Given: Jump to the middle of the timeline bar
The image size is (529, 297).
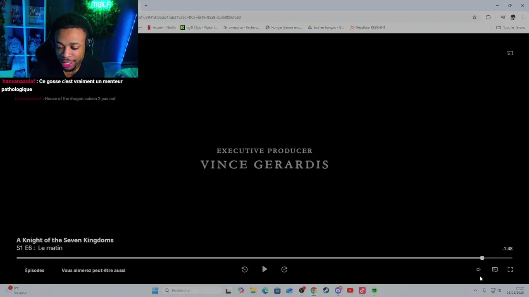Looking at the screenshot, I should (264, 258).
